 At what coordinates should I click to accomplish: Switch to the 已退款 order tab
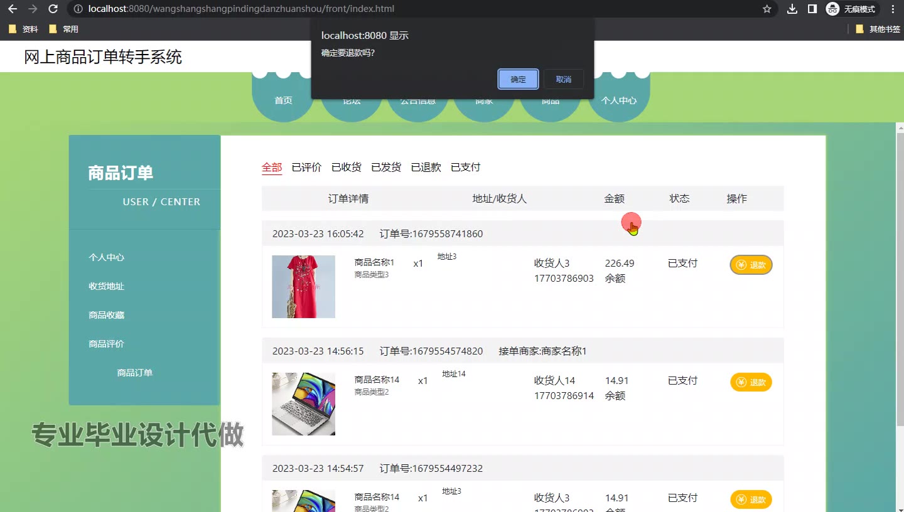(x=426, y=167)
